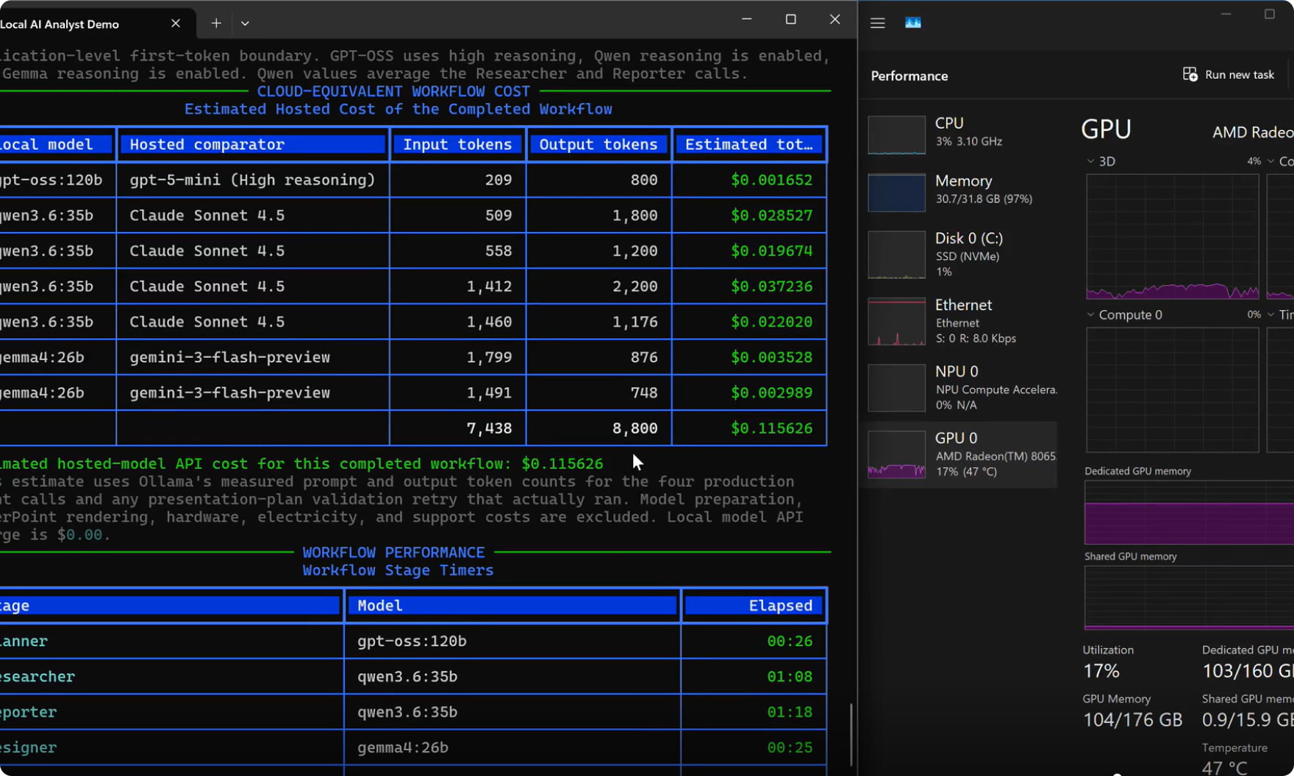
Task: Click the $0.001652 cost value
Action: coord(771,180)
